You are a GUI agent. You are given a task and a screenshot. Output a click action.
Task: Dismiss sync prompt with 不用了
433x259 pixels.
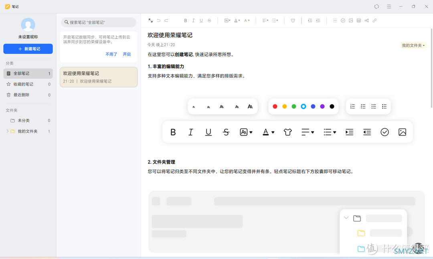click(x=111, y=55)
